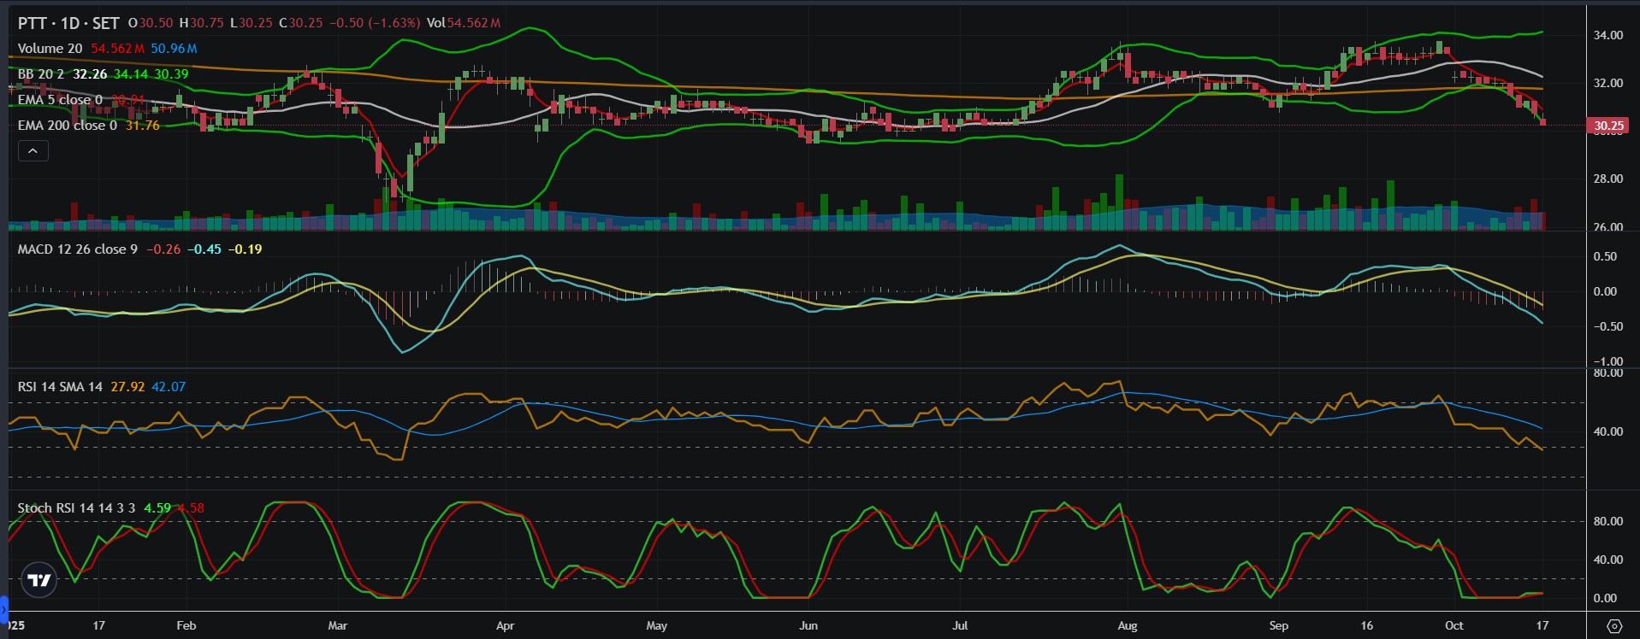This screenshot has width=1640, height=639.
Task: Click the Stoch RSI K value 4.59
Action: coord(157,508)
